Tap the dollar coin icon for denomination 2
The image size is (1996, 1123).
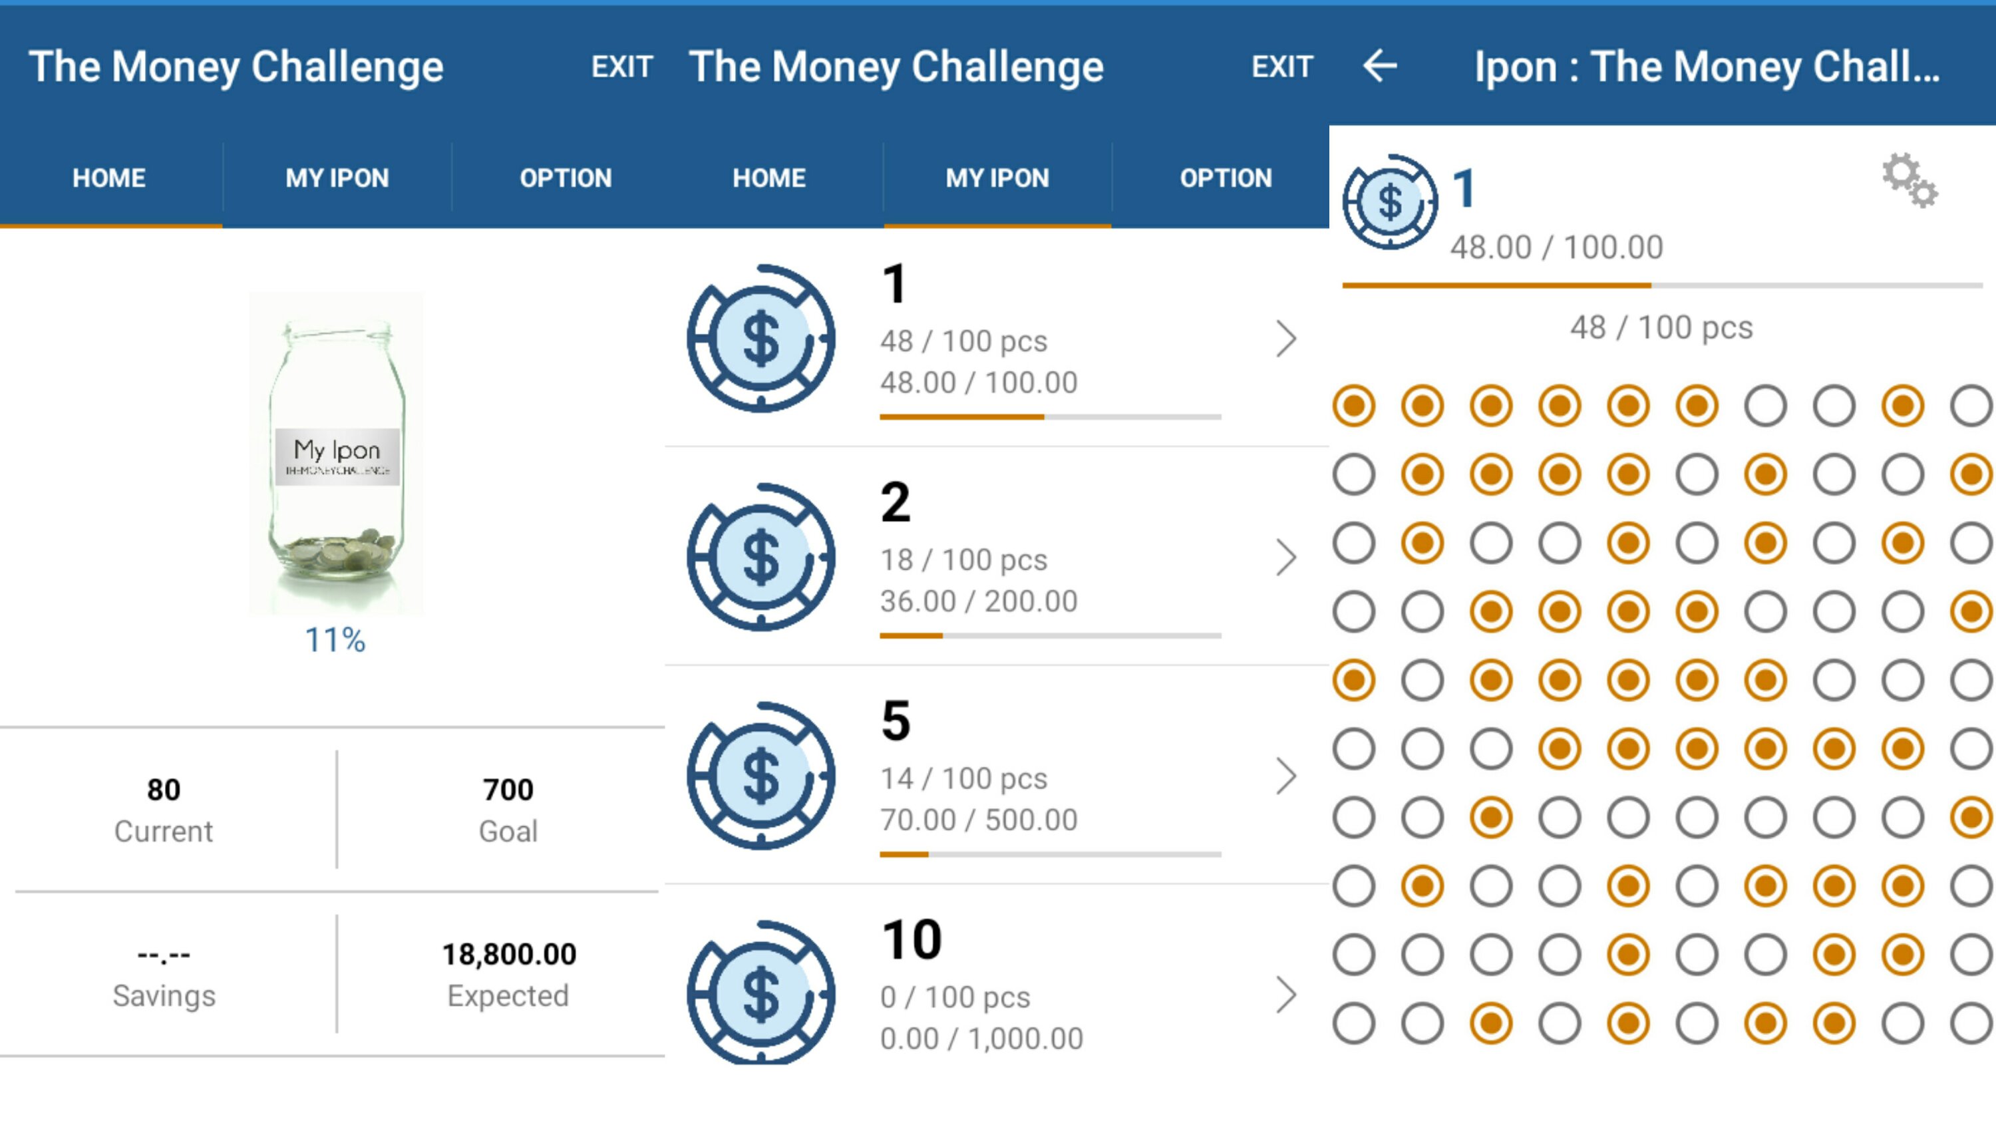click(x=761, y=558)
